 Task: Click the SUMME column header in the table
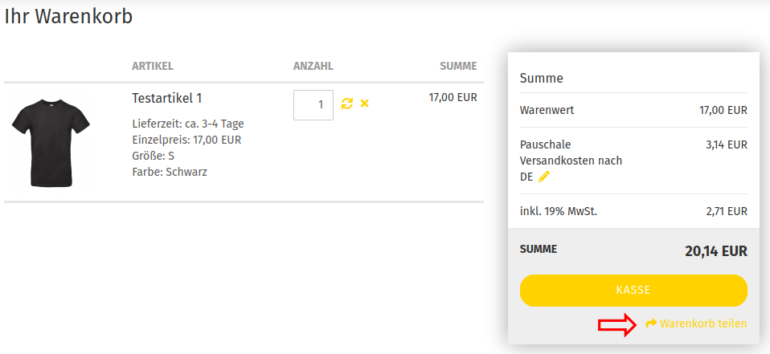pyautogui.click(x=458, y=66)
